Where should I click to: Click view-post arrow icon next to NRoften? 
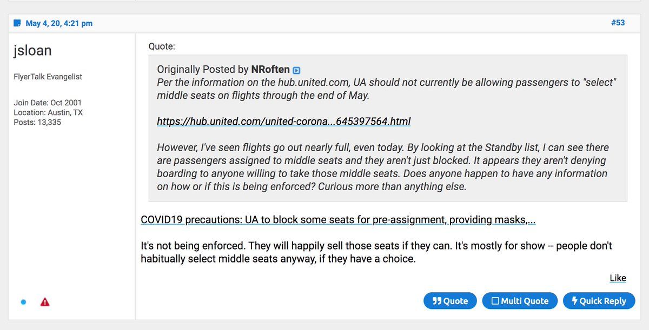coord(296,70)
